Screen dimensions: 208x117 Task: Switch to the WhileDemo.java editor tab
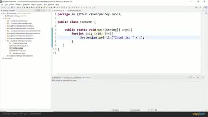(x=75, y=11)
